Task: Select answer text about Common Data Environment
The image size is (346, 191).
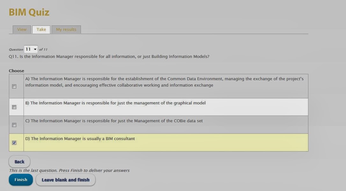Action: (164, 82)
